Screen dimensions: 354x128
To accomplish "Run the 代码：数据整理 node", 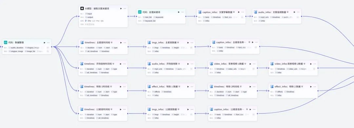I will pyautogui.click(x=45, y=43).
